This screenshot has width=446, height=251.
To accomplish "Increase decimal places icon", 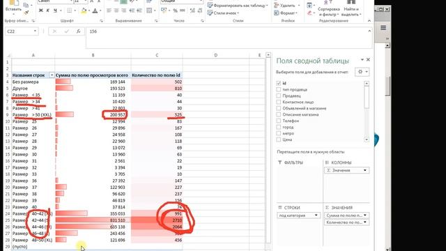I will [x=192, y=10].
